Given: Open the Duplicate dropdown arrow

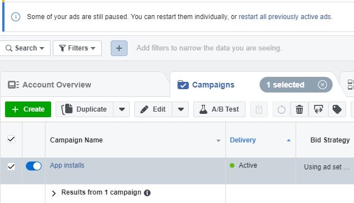Looking at the screenshot, I should [121, 109].
